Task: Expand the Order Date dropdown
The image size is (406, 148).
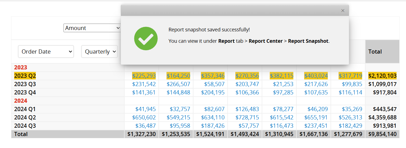Action: click(x=46, y=52)
